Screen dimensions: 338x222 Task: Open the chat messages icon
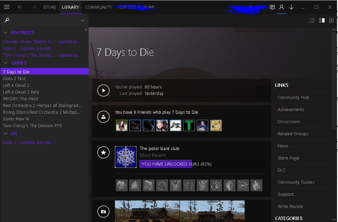(272, 7)
